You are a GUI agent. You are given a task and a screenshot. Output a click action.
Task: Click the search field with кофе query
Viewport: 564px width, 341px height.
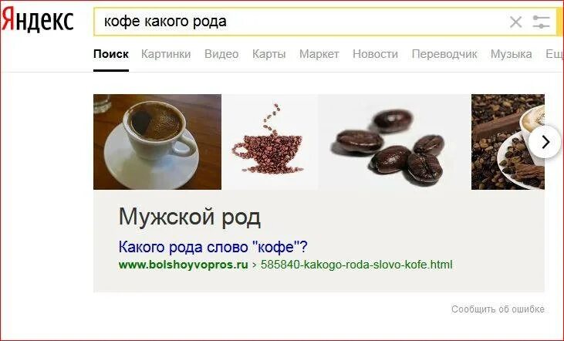coord(299,22)
